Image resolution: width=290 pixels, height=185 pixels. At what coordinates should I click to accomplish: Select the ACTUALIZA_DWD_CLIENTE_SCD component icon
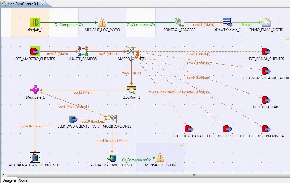click(35, 158)
